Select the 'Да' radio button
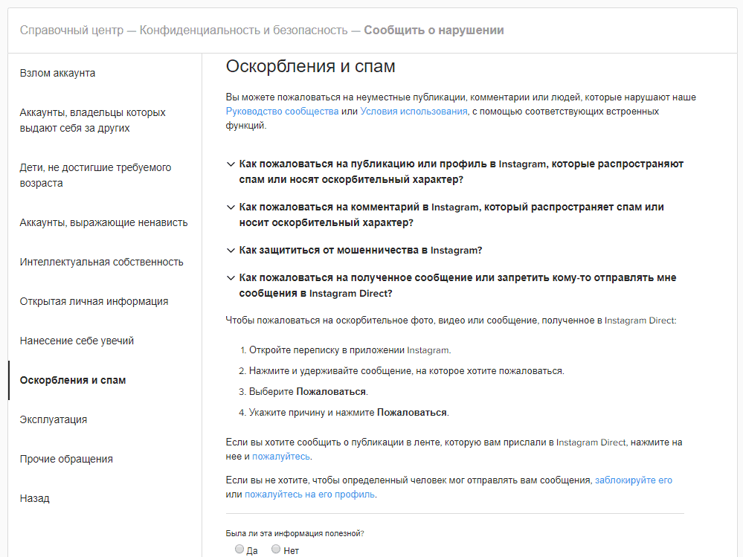Viewport: 743px width, 557px height. pyautogui.click(x=239, y=549)
